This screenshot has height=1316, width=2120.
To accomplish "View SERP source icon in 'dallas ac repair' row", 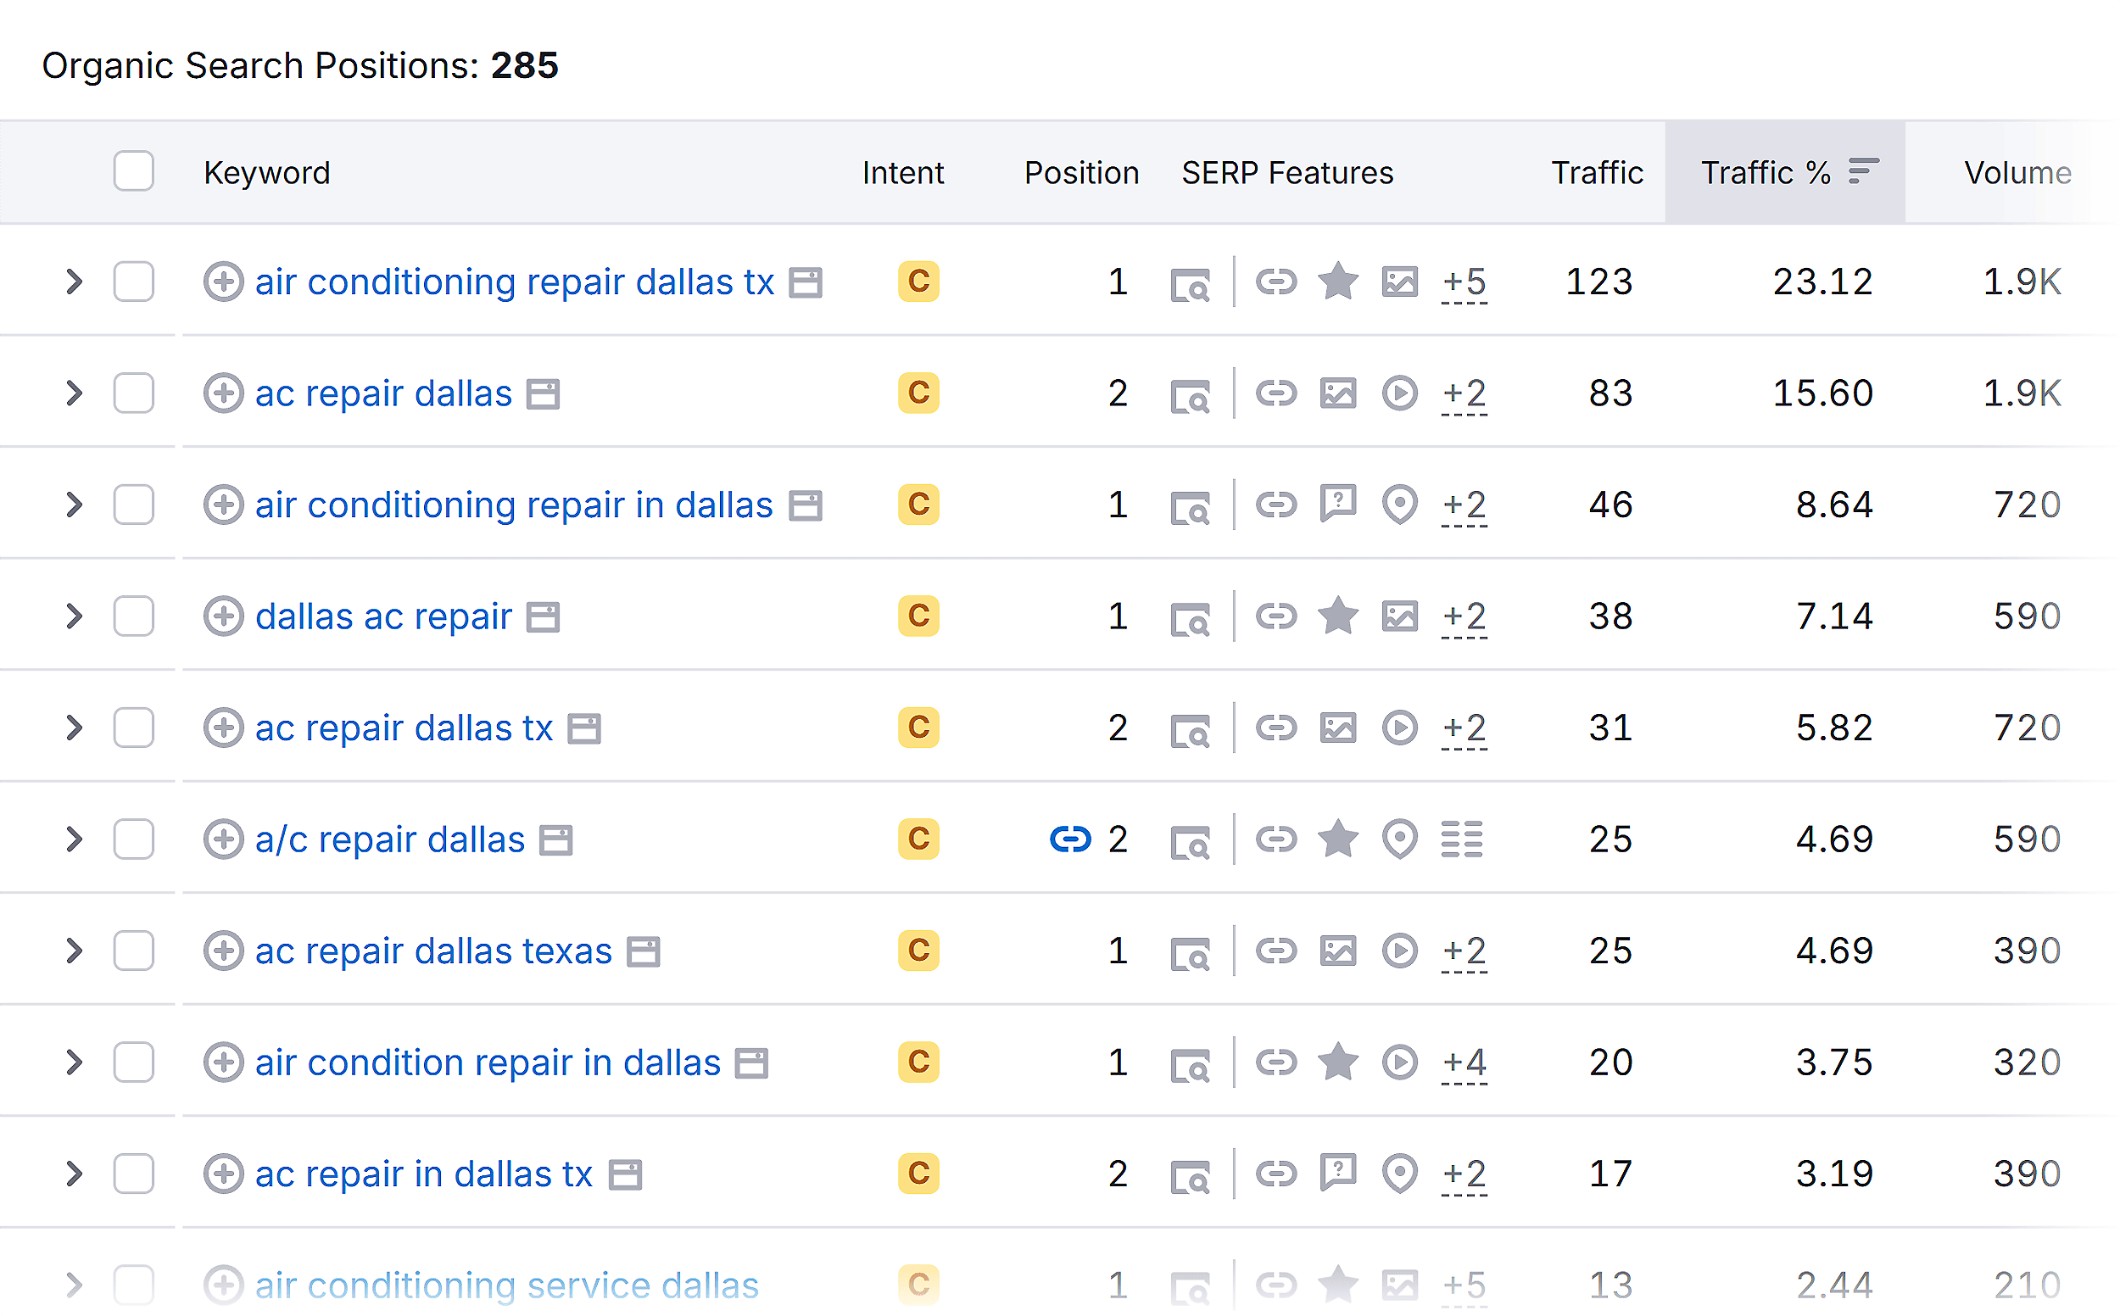I will [x=1191, y=618].
